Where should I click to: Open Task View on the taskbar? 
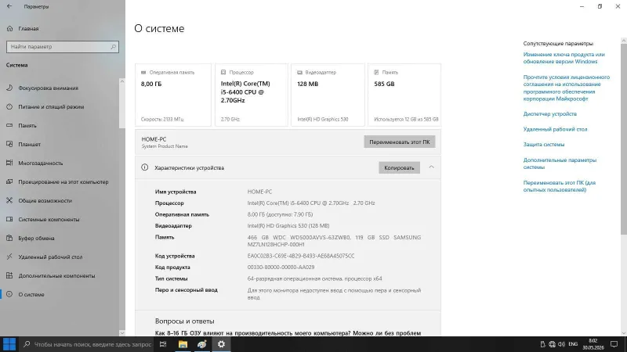point(163,344)
